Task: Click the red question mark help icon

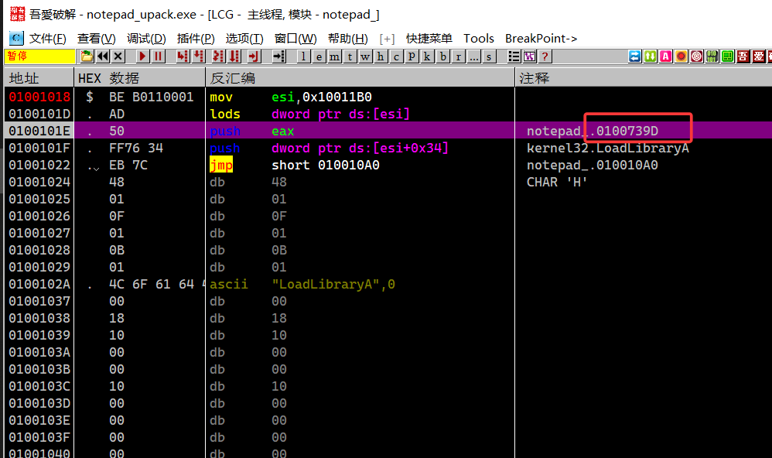Action: [545, 56]
